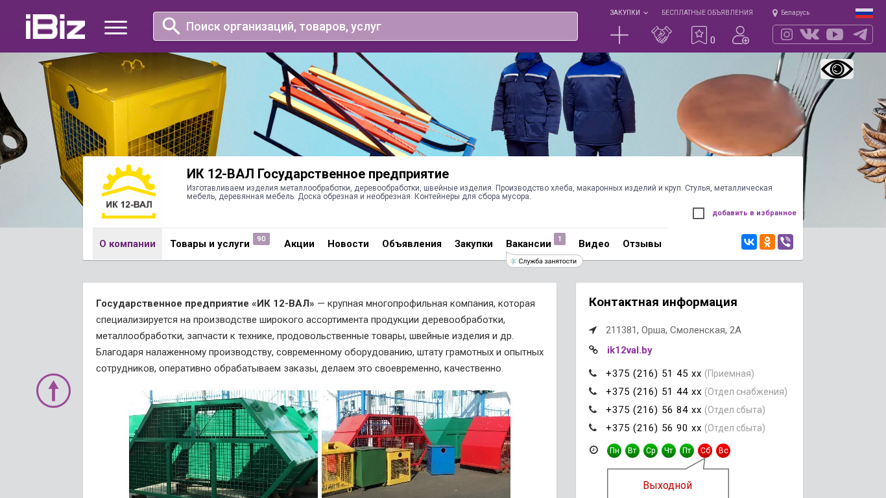Click the address location arrow icon

[x=593, y=330]
